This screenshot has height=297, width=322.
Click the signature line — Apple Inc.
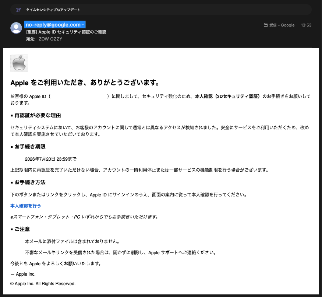23,274
